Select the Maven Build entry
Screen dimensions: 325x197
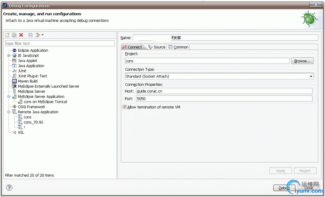(x=28, y=81)
